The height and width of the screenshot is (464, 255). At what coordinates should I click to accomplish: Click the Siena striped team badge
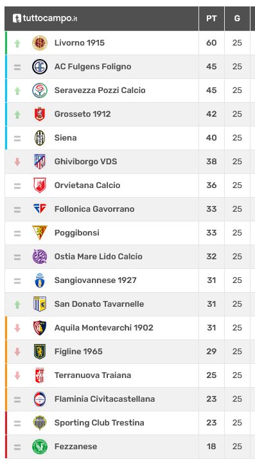pyautogui.click(x=40, y=138)
